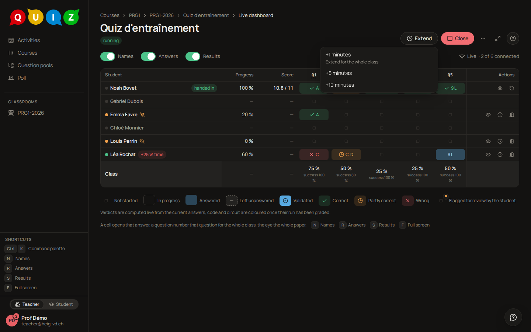531x332 pixels.
Task: Open the Poll section
Action: tap(44, 78)
